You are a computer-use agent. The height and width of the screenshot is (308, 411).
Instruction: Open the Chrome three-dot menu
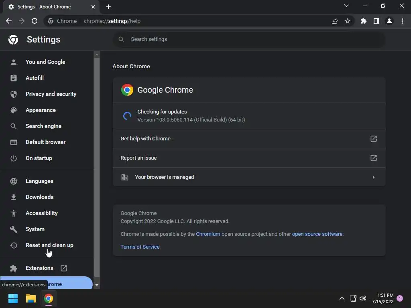(x=402, y=21)
